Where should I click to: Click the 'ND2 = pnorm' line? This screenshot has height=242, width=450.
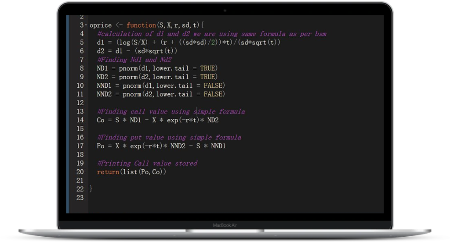coord(157,77)
